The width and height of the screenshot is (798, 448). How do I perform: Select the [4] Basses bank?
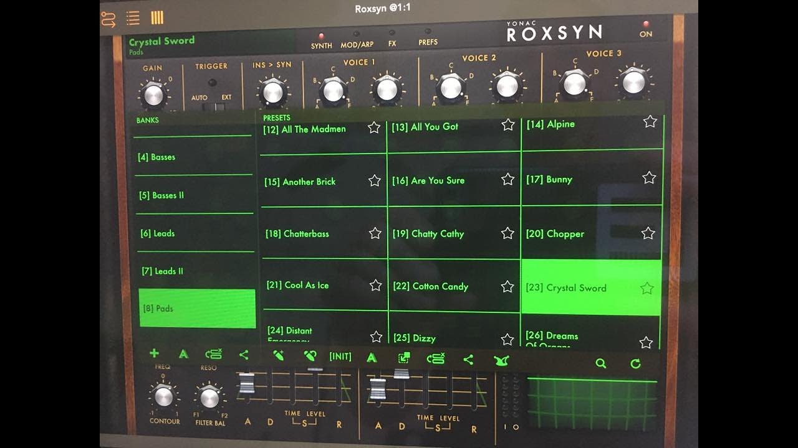pyautogui.click(x=194, y=157)
